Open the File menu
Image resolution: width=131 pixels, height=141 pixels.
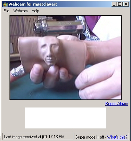(6, 11)
